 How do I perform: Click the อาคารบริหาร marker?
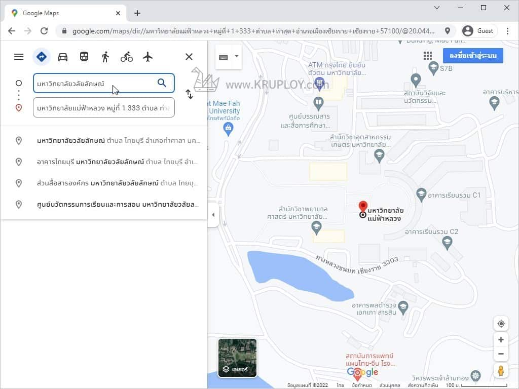pos(494,103)
